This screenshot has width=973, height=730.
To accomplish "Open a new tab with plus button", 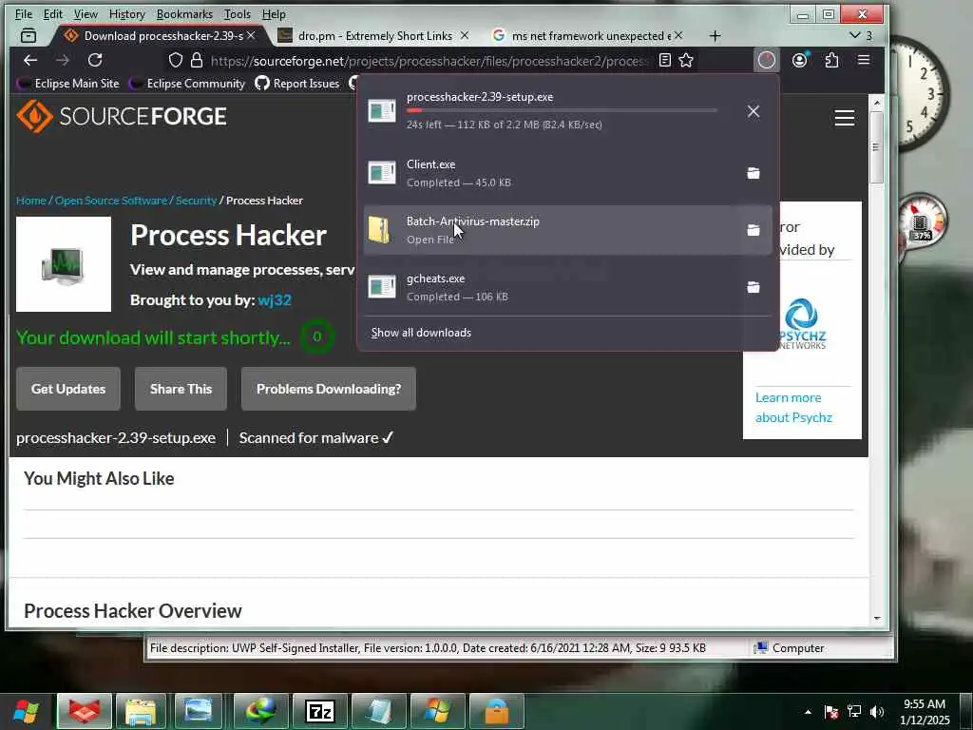I will pos(715,36).
